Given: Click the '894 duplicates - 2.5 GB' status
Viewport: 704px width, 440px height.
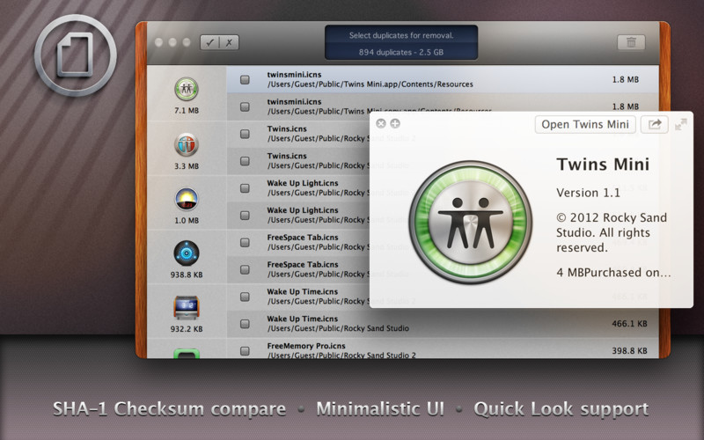Looking at the screenshot, I should click(401, 52).
